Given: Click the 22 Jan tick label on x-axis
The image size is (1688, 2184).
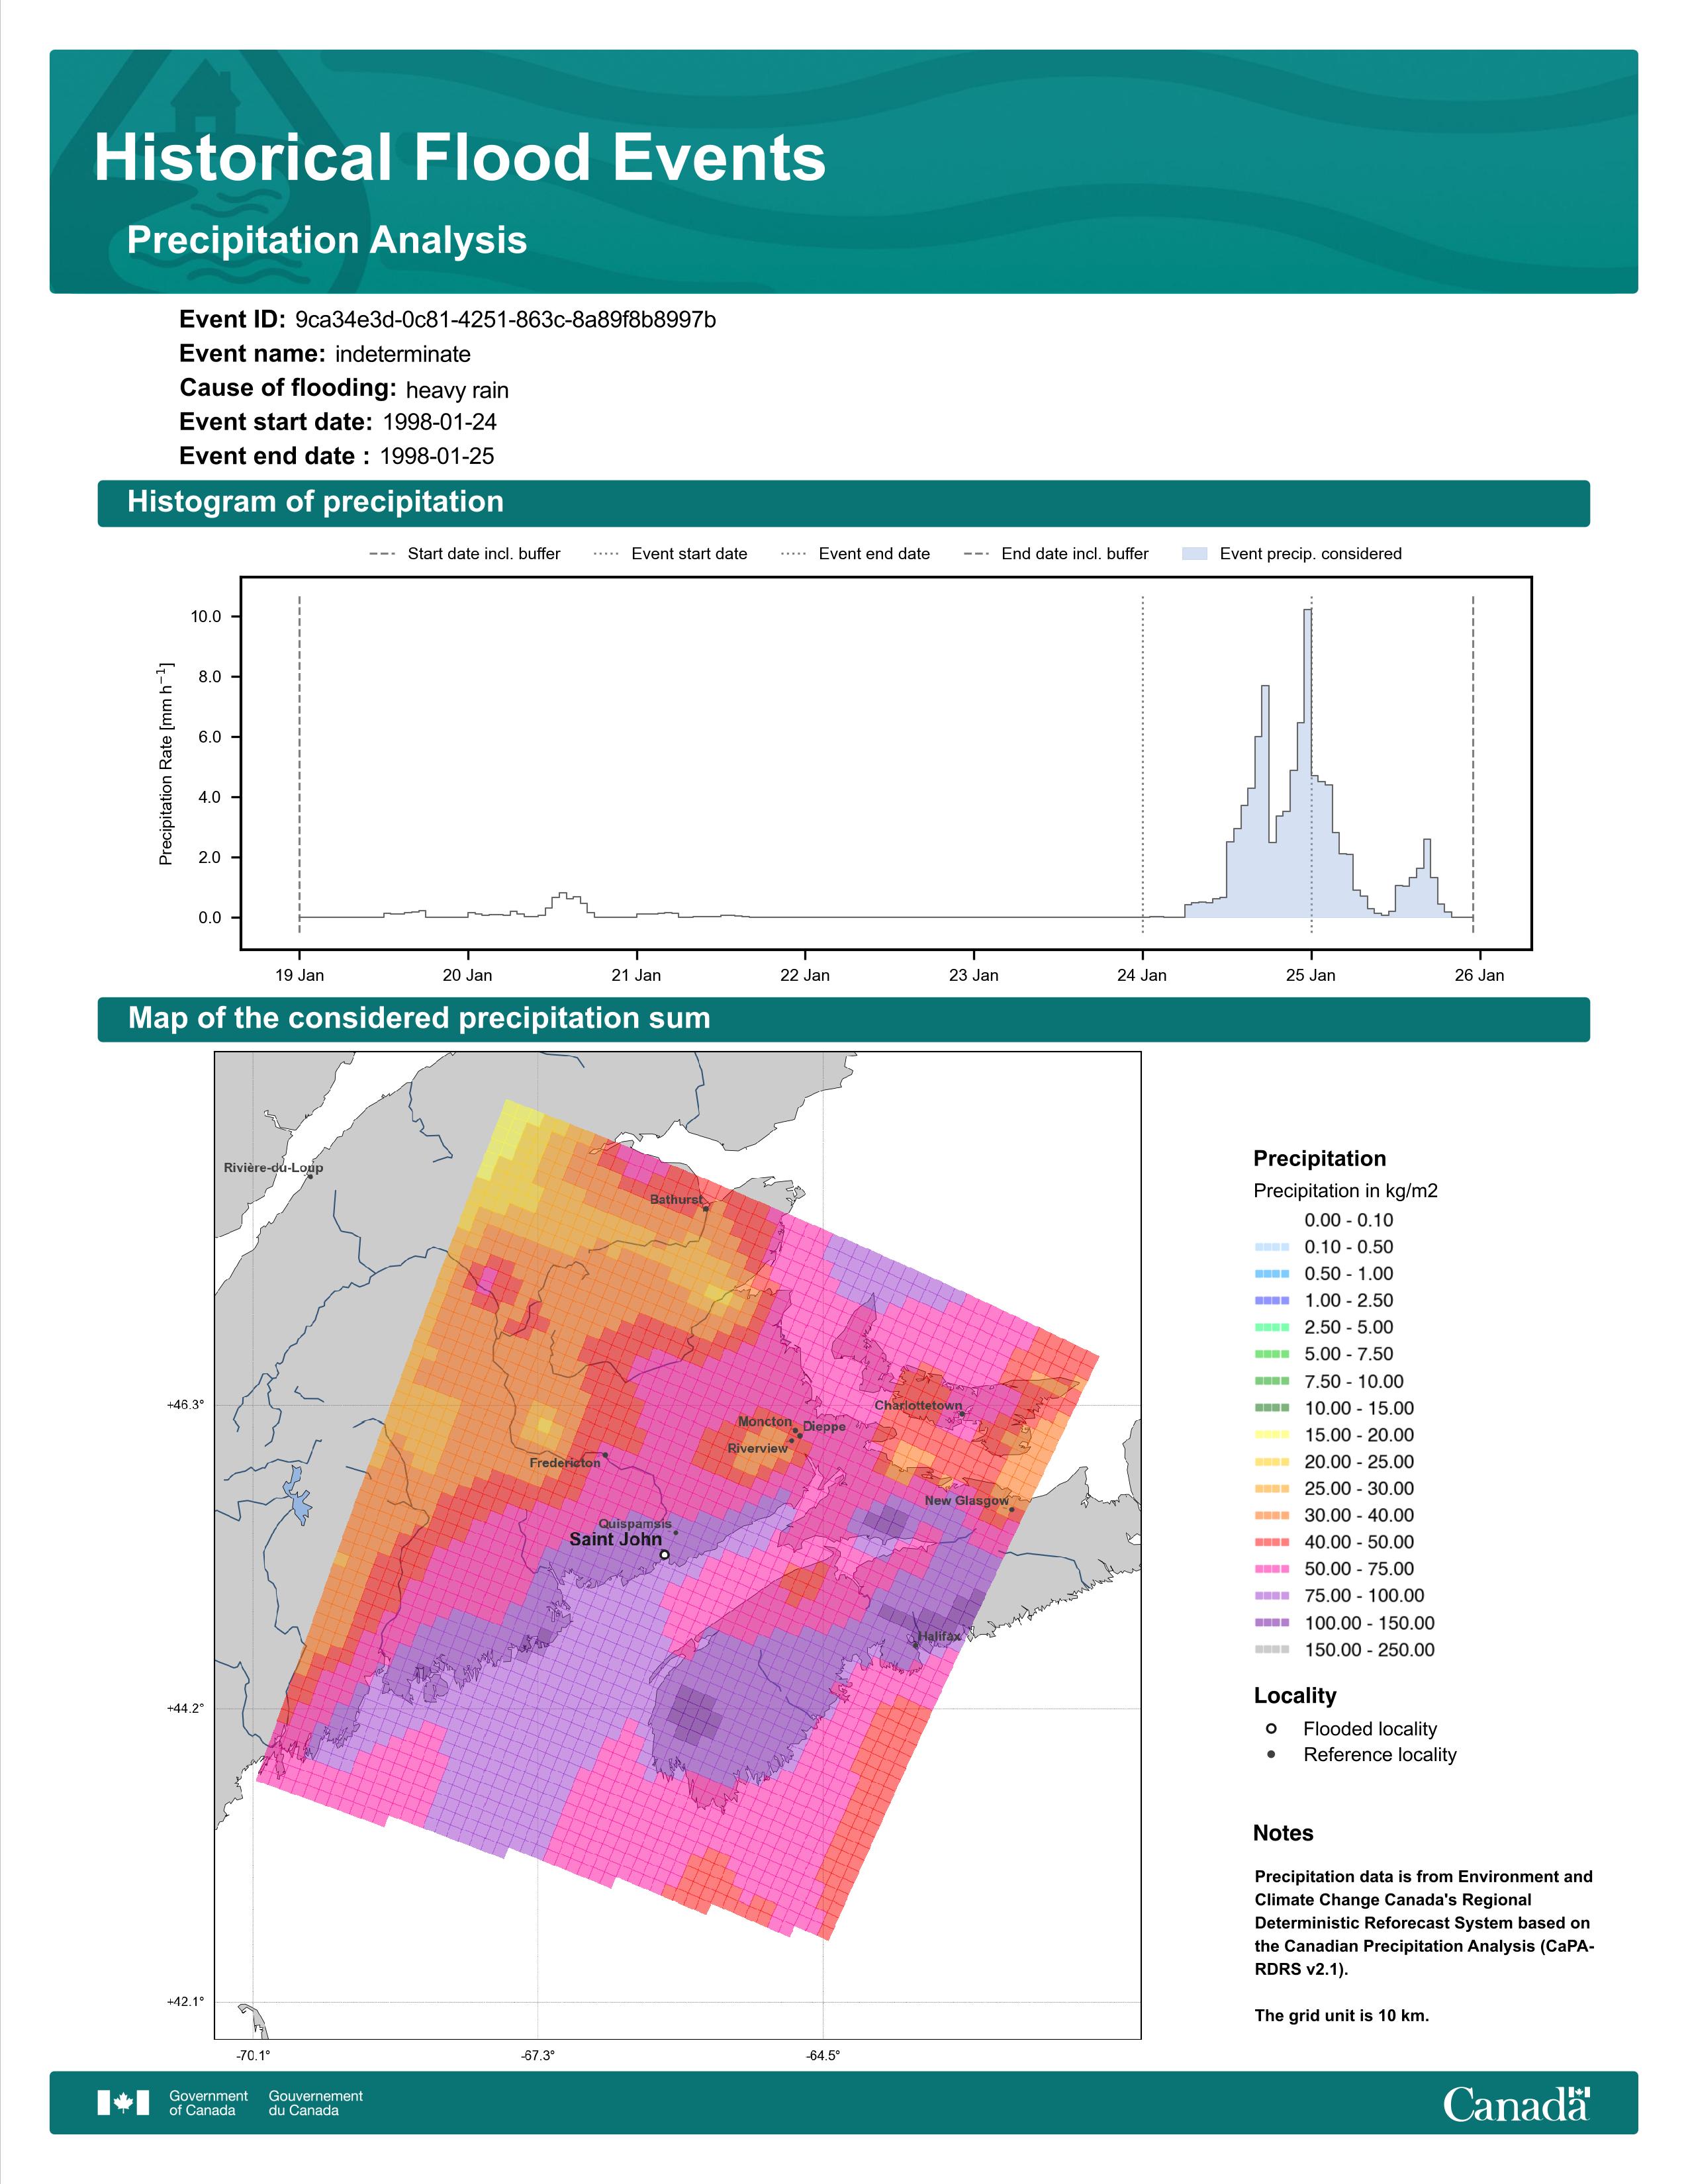Looking at the screenshot, I should tap(805, 975).
